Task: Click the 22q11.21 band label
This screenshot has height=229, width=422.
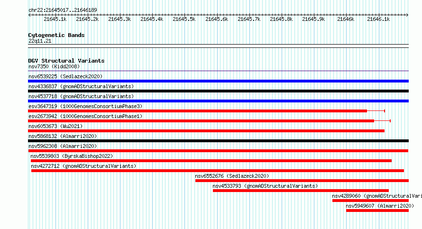Action: pos(40,41)
